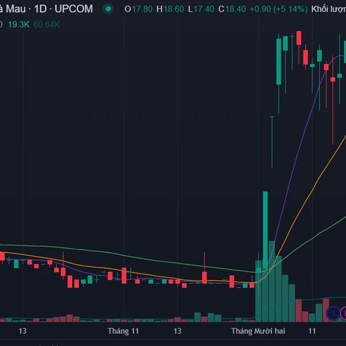Click the 'Khối lượng' volume indicator label
The width and height of the screenshot is (346, 346).
pyautogui.click(x=329, y=9)
